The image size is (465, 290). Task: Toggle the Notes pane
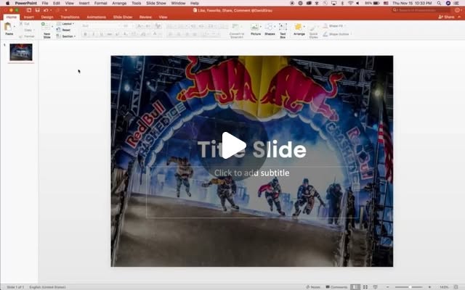pos(313,287)
